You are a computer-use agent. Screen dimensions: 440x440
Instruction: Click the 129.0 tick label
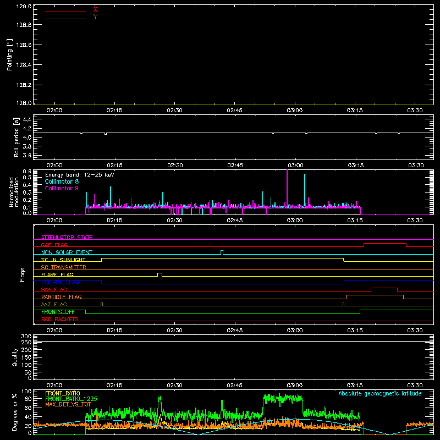pyautogui.click(x=24, y=7)
